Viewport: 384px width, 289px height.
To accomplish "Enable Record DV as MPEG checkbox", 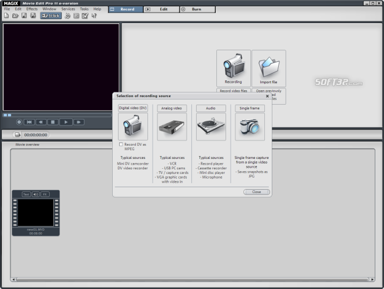I will pyautogui.click(x=121, y=144).
